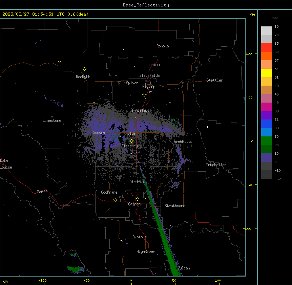Image resolution: width=292 pixels, height=285 pixels.
Task: Select the red 65–60 dBZ legend swatch
Action: (266, 48)
